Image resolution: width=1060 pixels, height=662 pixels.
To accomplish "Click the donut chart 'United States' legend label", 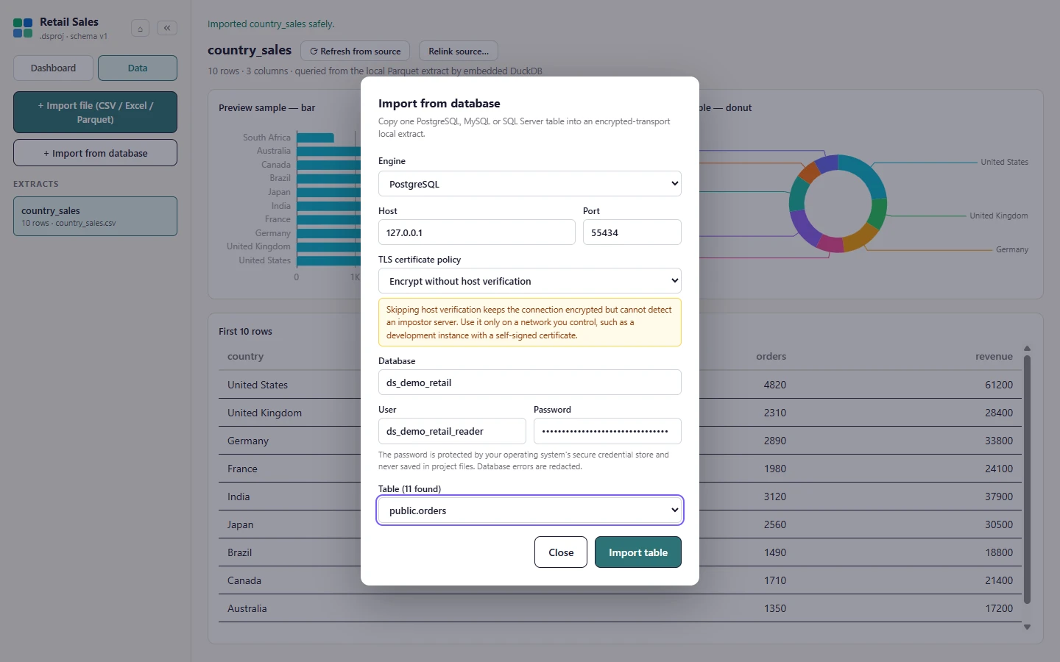I will tap(1004, 162).
